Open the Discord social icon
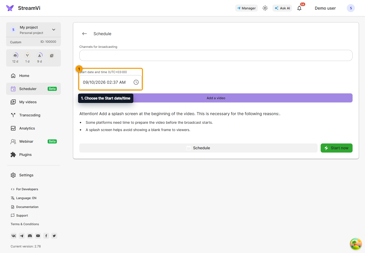The width and height of the screenshot is (365, 253). 30,236
